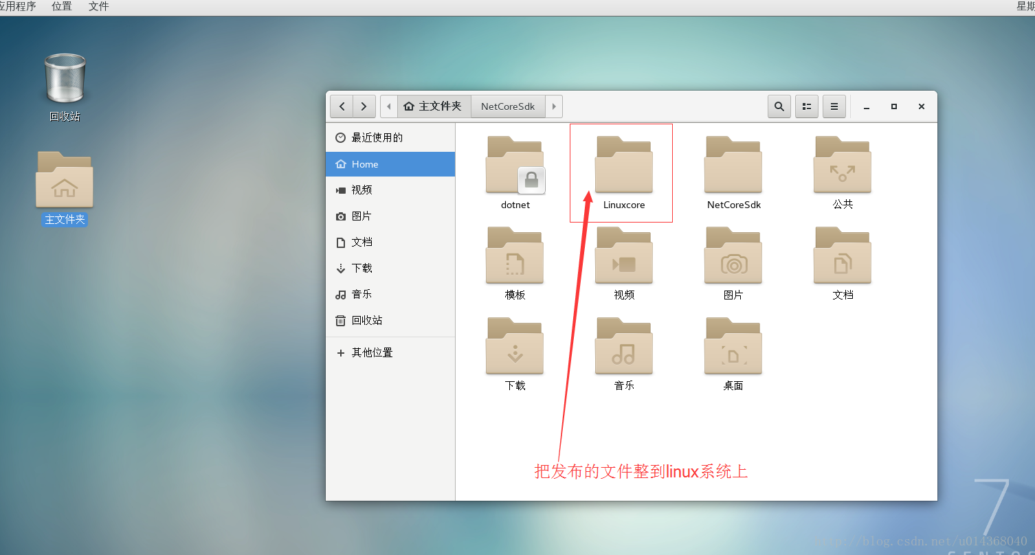This screenshot has height=555, width=1035.
Task: Open the hamburger options menu
Action: [834, 106]
